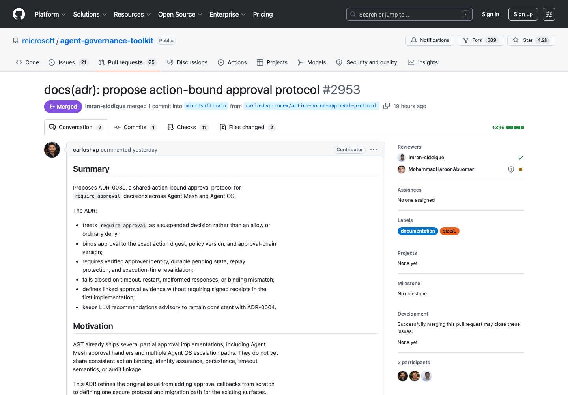
Task: Expand the Enterprise menu
Action: click(x=228, y=14)
